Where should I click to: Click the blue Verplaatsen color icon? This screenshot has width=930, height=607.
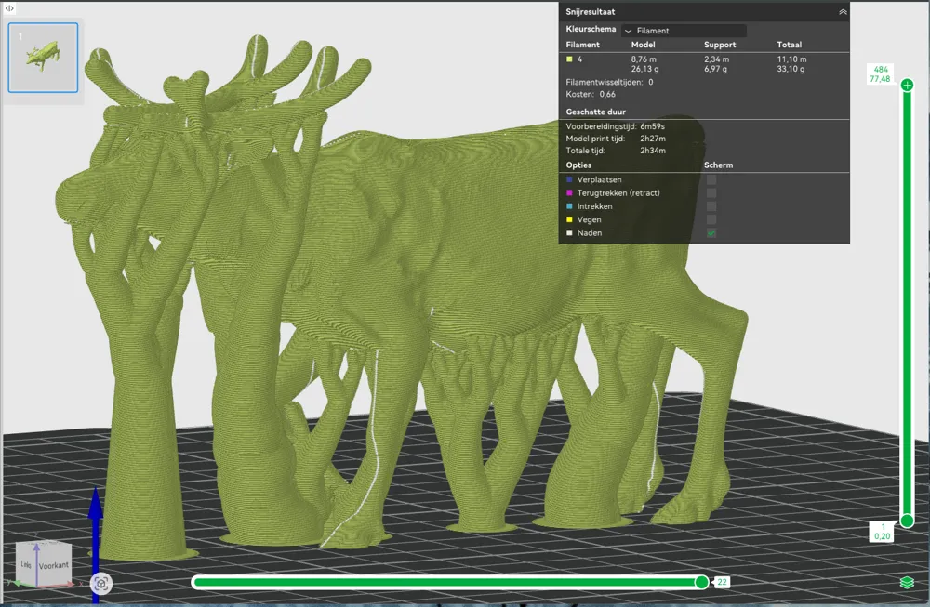point(569,179)
